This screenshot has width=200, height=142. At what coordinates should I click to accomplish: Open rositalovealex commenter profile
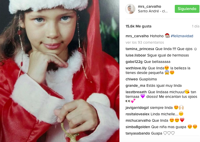pyautogui.click(x=137, y=114)
